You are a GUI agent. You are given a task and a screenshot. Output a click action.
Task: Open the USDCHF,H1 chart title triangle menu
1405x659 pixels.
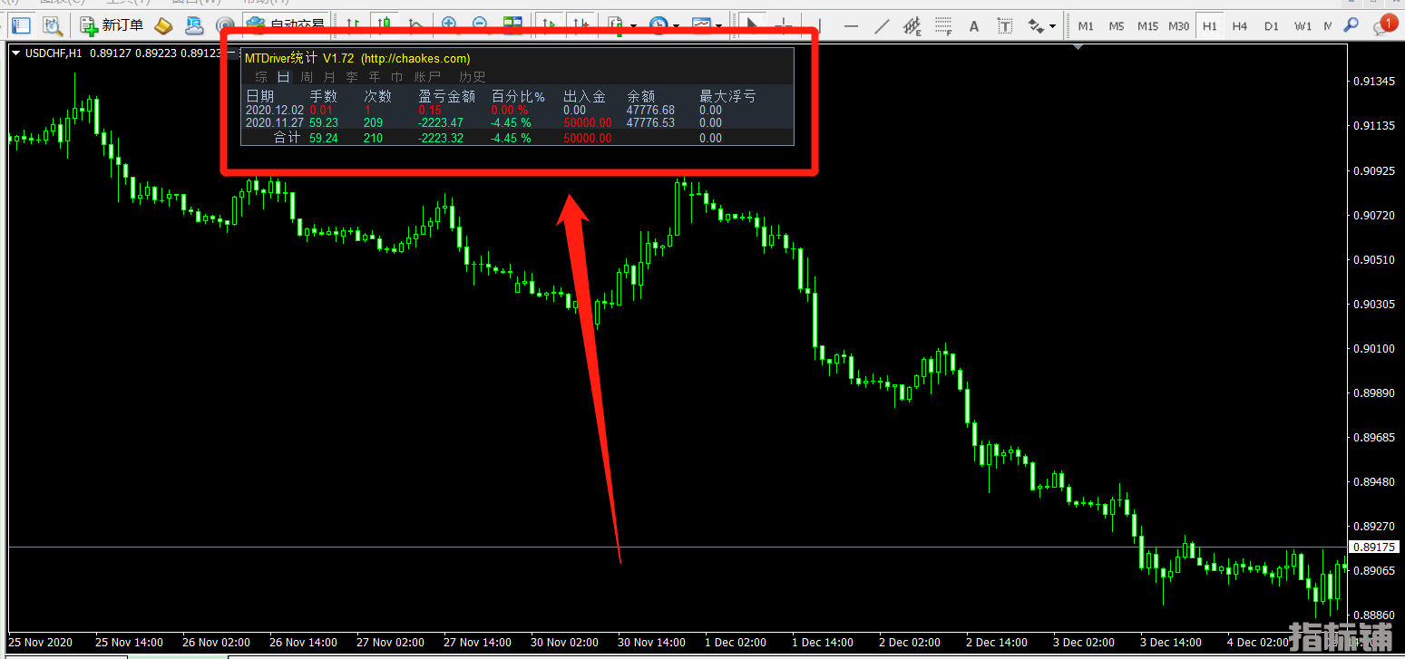pos(16,53)
